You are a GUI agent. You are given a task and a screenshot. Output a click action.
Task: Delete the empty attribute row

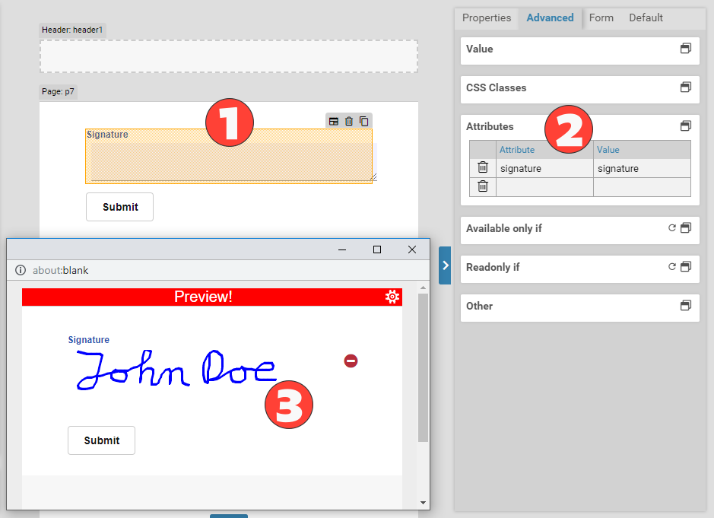click(x=483, y=186)
